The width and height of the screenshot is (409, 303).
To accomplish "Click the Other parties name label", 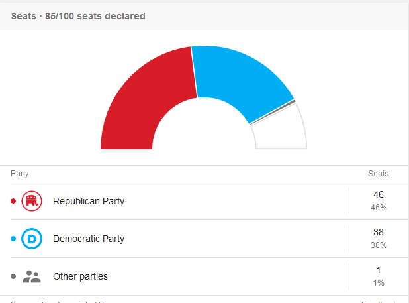I will tap(80, 276).
